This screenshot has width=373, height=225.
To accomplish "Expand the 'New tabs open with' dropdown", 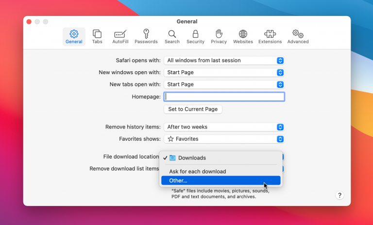I will coord(224,84).
